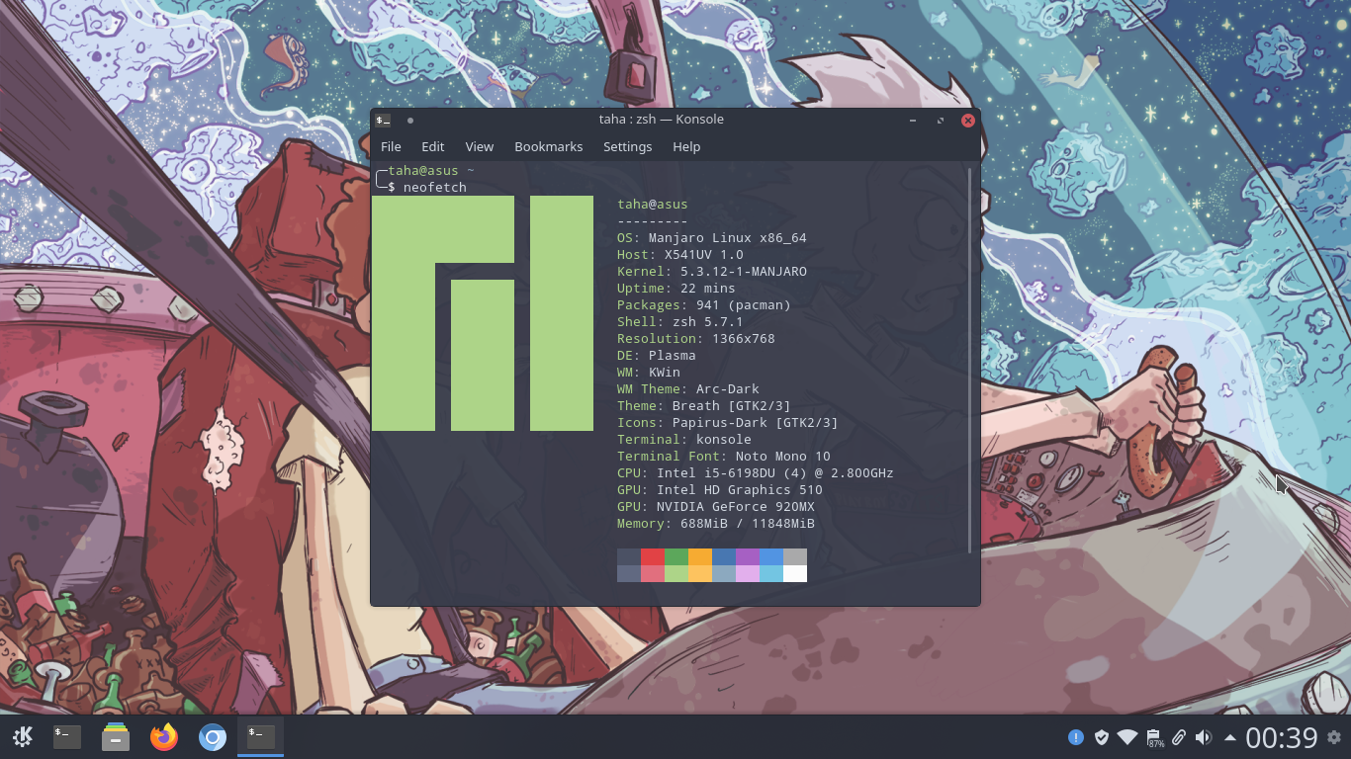This screenshot has width=1351, height=759.
Task: Maximize the Konsole window
Action: [941, 120]
